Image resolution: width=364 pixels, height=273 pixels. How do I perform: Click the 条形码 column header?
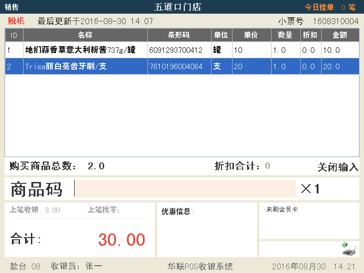click(179, 35)
